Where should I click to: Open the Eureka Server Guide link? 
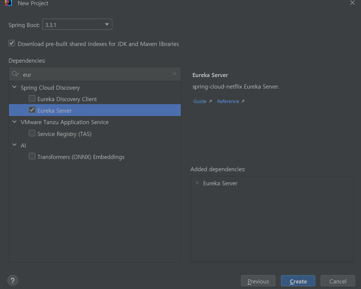(x=200, y=101)
